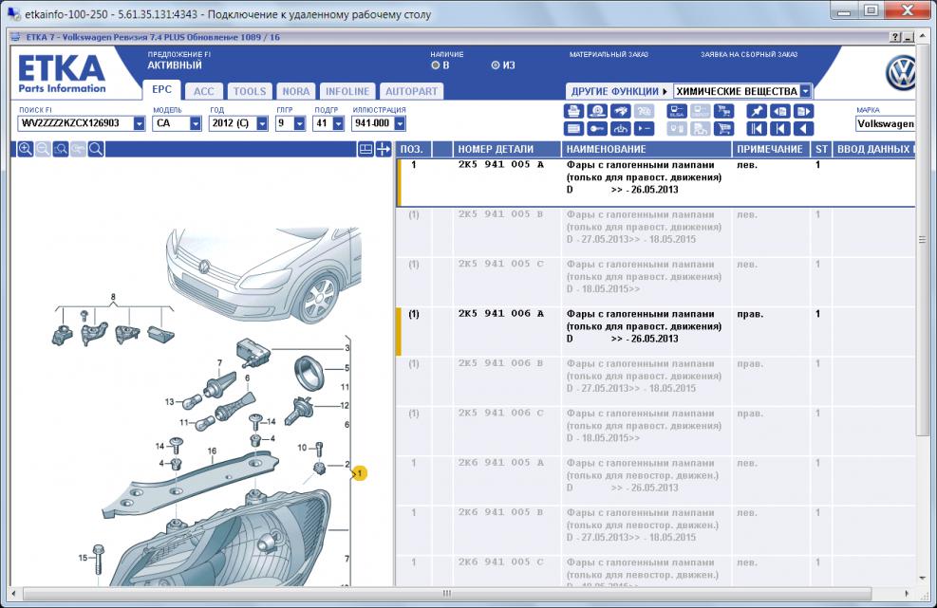Click the НОМЕР ДЕТАЛИ column header
Screen dimensions: 937x608
click(507, 149)
